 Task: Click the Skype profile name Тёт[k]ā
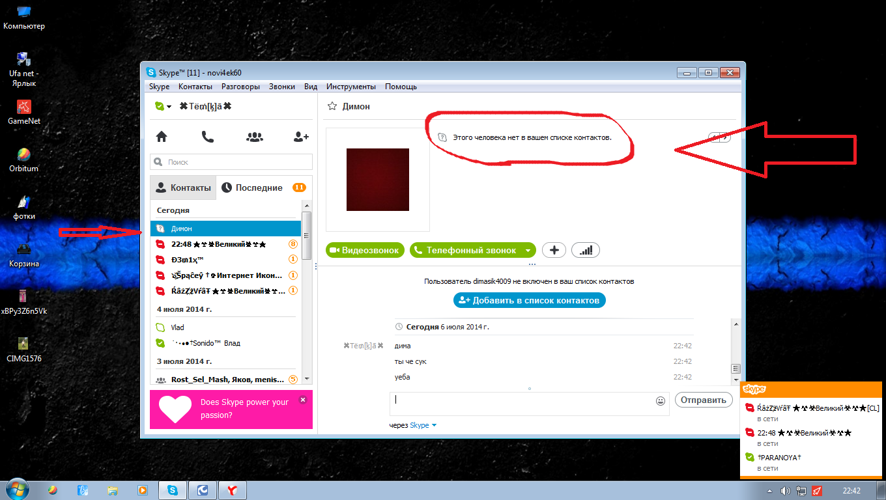206,106
